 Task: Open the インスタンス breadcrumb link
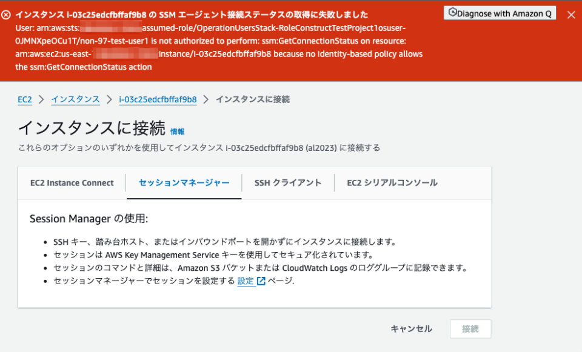75,99
